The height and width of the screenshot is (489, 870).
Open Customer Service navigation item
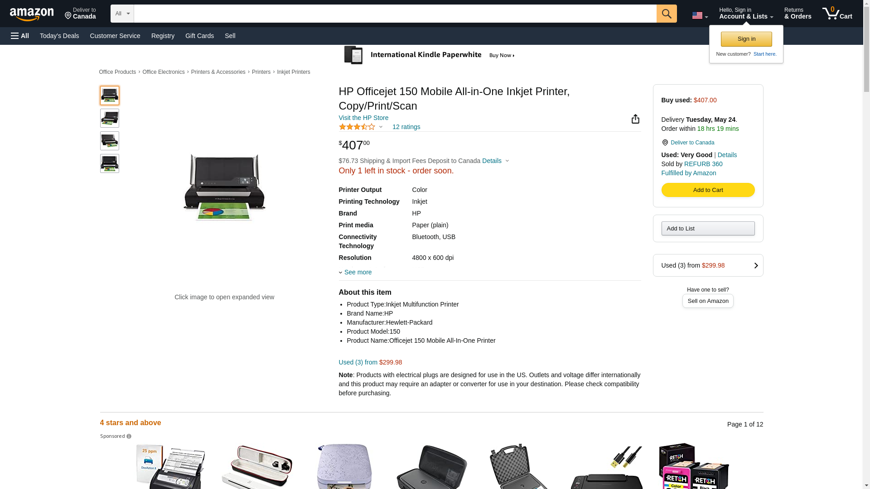pos(115,36)
